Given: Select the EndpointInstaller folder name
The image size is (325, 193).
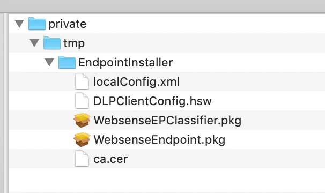Looking at the screenshot, I should (x=125, y=62).
